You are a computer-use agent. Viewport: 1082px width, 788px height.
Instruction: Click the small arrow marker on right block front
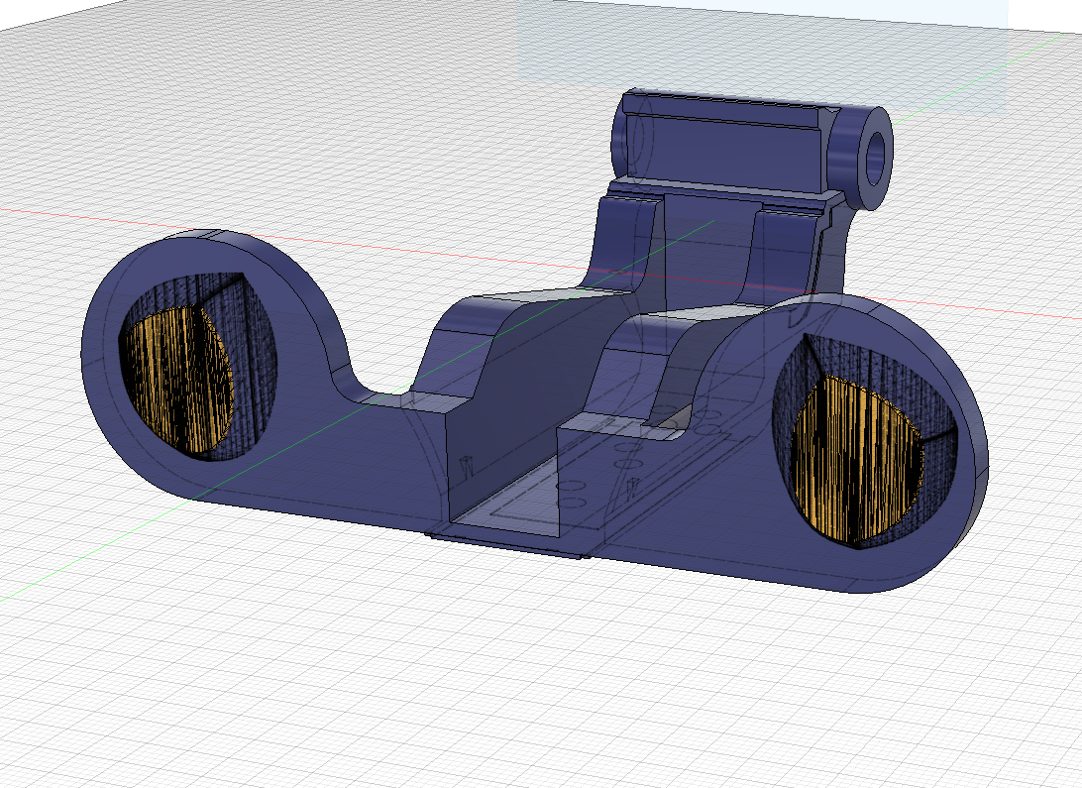coord(631,488)
